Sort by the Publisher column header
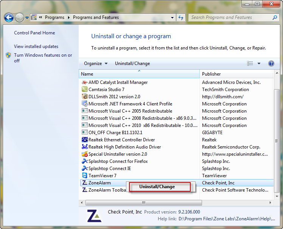The height and width of the screenshot is (229, 283). coord(236,74)
